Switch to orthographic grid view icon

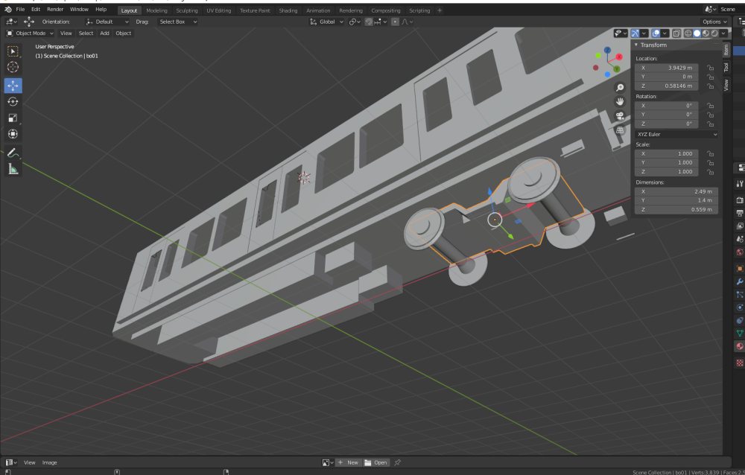point(619,130)
